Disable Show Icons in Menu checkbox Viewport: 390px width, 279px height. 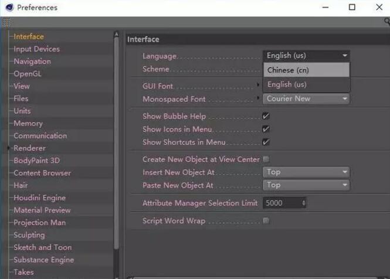pos(266,129)
